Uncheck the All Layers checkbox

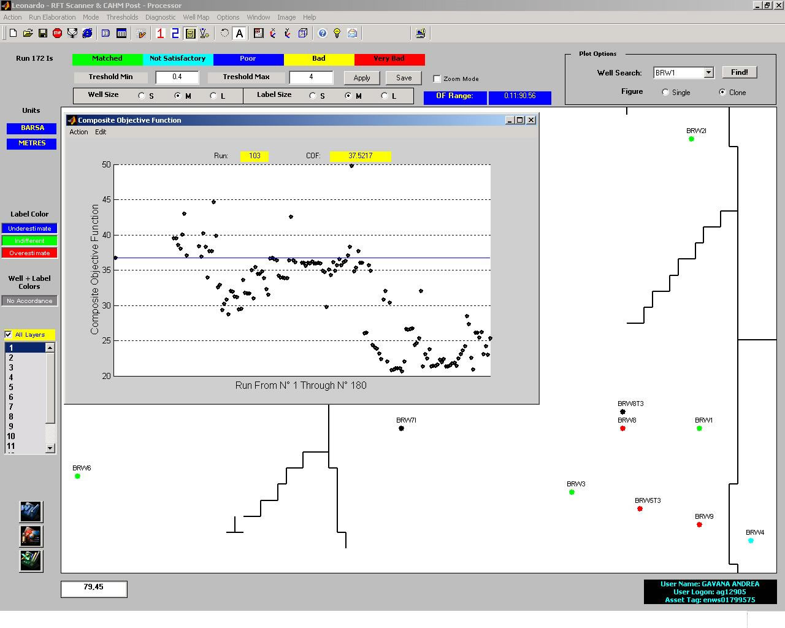click(x=9, y=334)
